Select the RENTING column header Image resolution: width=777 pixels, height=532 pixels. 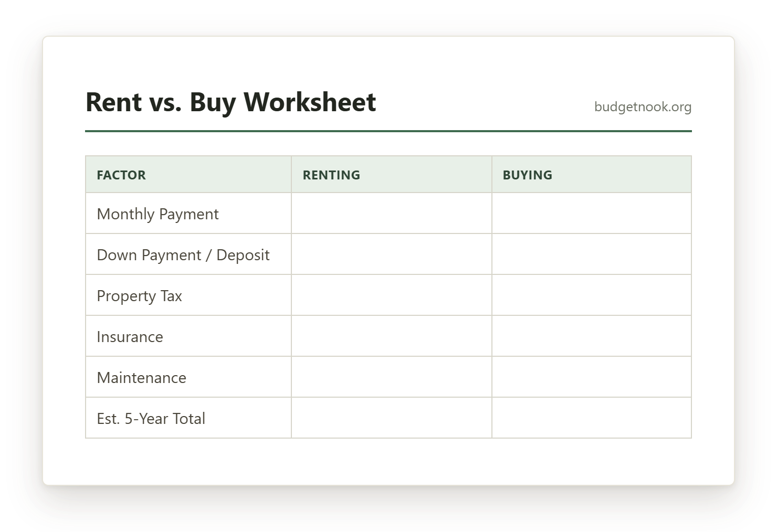[392, 175]
